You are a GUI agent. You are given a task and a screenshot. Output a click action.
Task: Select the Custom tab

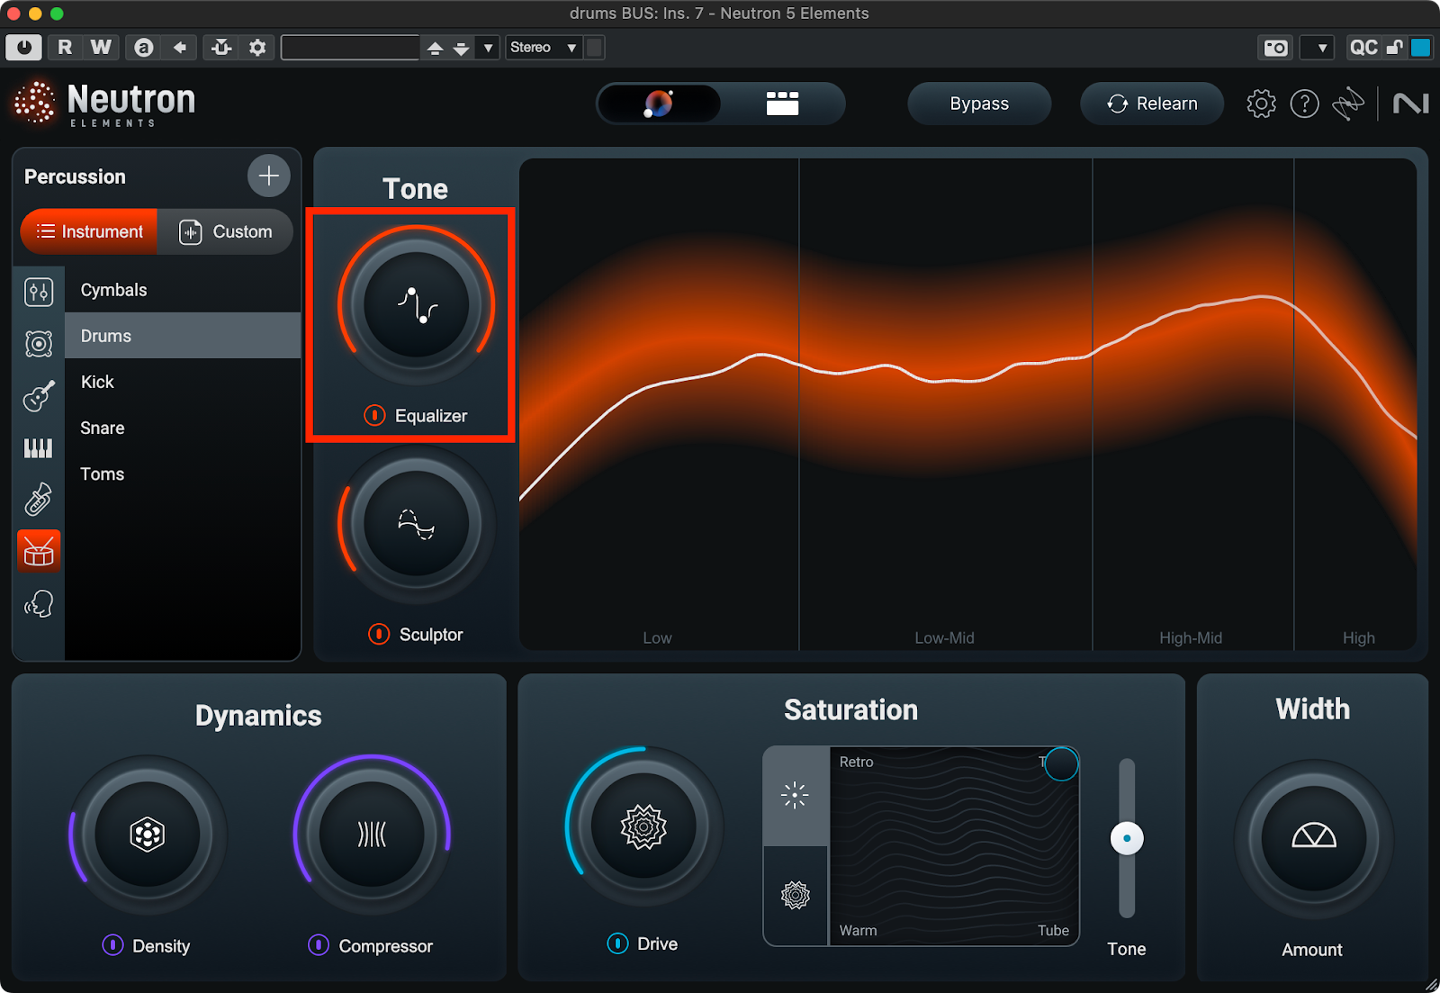[x=225, y=231]
